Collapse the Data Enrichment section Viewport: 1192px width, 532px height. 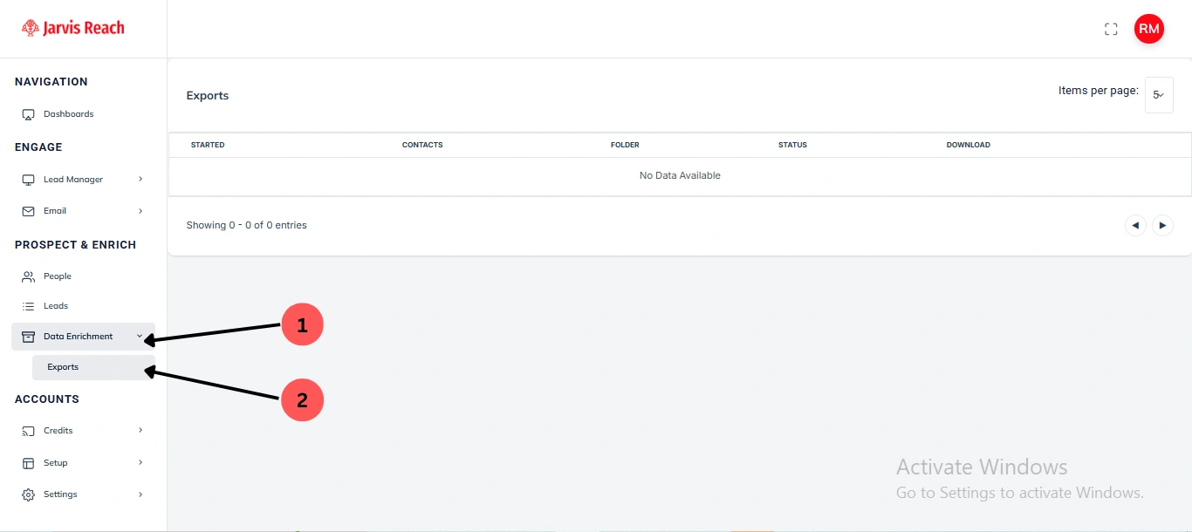(x=140, y=337)
